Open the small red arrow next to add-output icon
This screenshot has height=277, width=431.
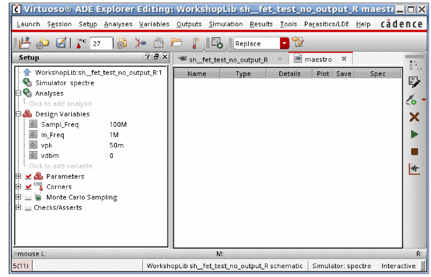424,100
